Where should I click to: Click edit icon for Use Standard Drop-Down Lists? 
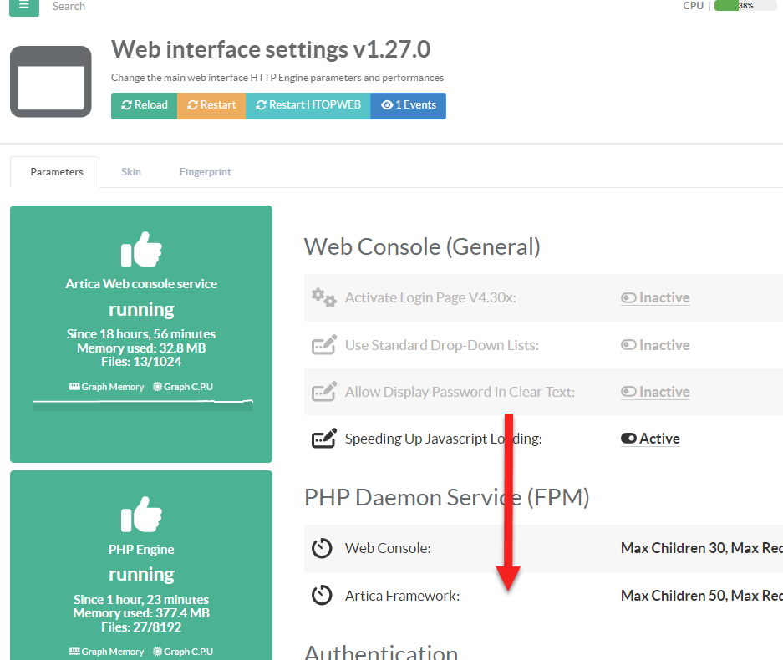click(323, 345)
